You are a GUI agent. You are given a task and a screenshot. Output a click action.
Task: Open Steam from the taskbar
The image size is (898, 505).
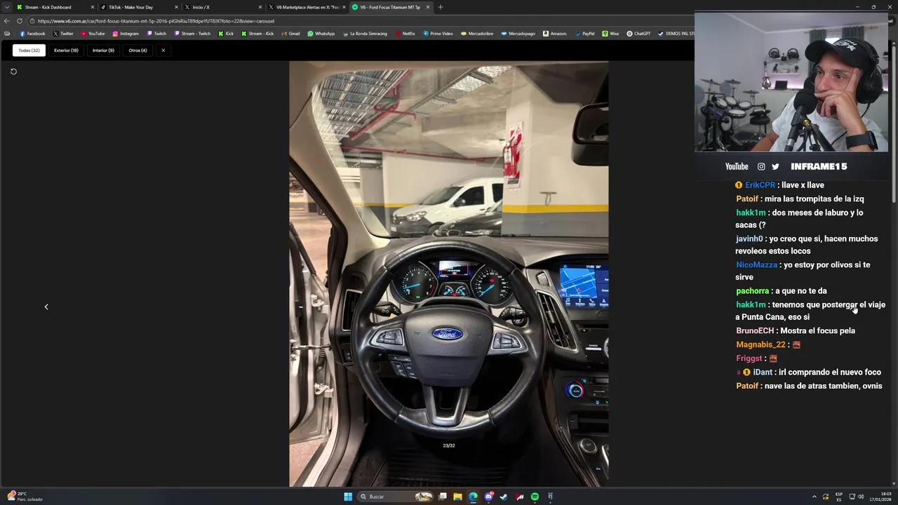point(504,497)
